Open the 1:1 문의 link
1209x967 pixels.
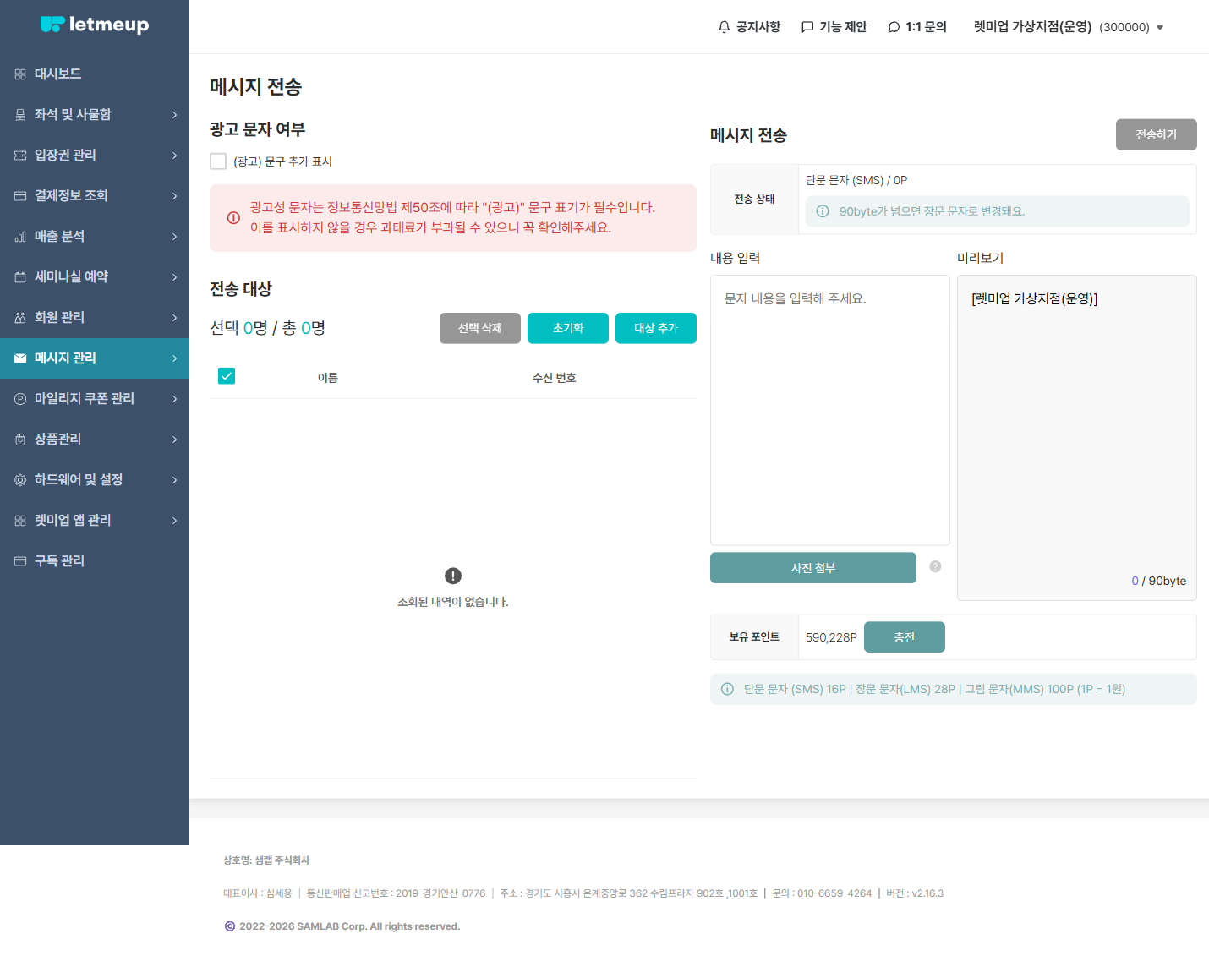point(917,27)
